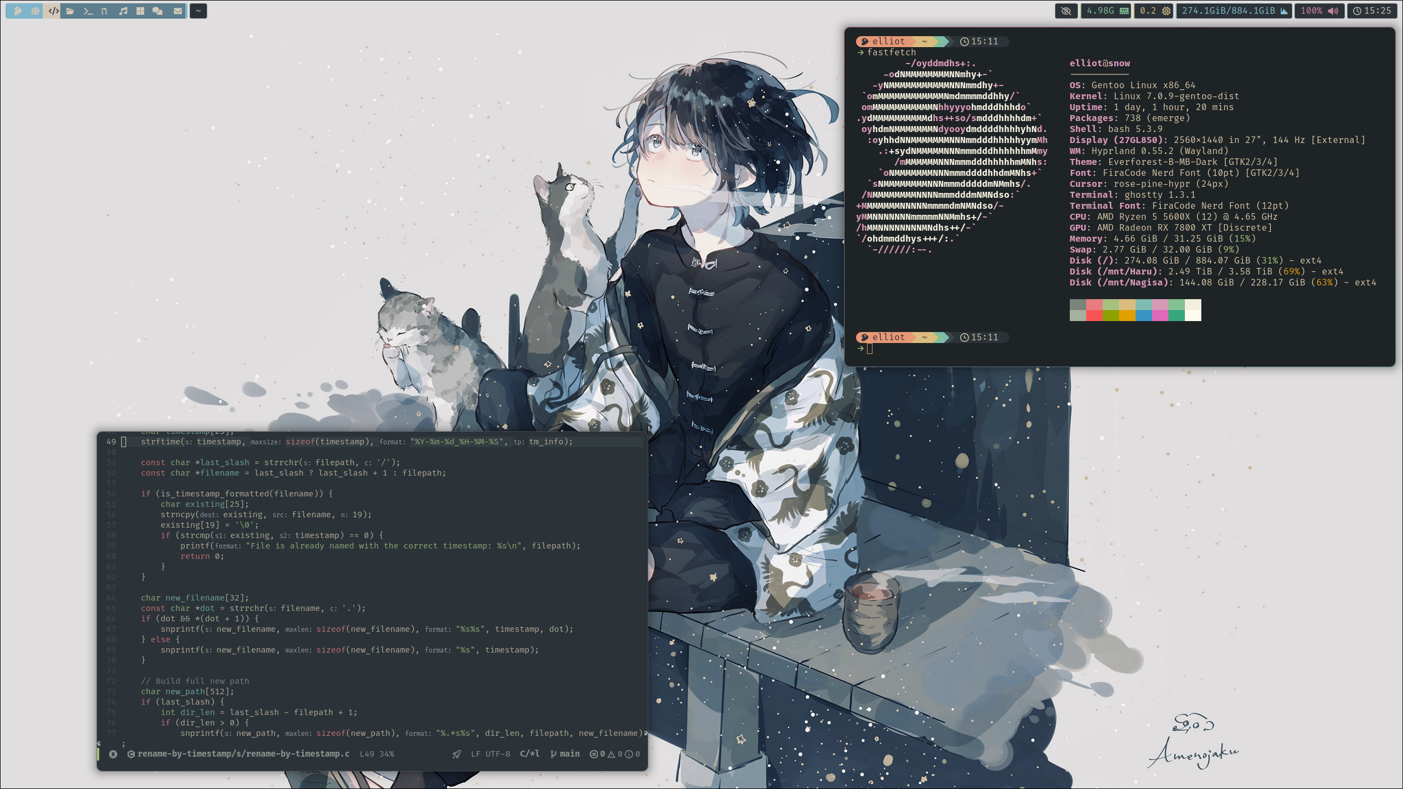Select the active code workspace icon
1403x789 pixels.
53,11
